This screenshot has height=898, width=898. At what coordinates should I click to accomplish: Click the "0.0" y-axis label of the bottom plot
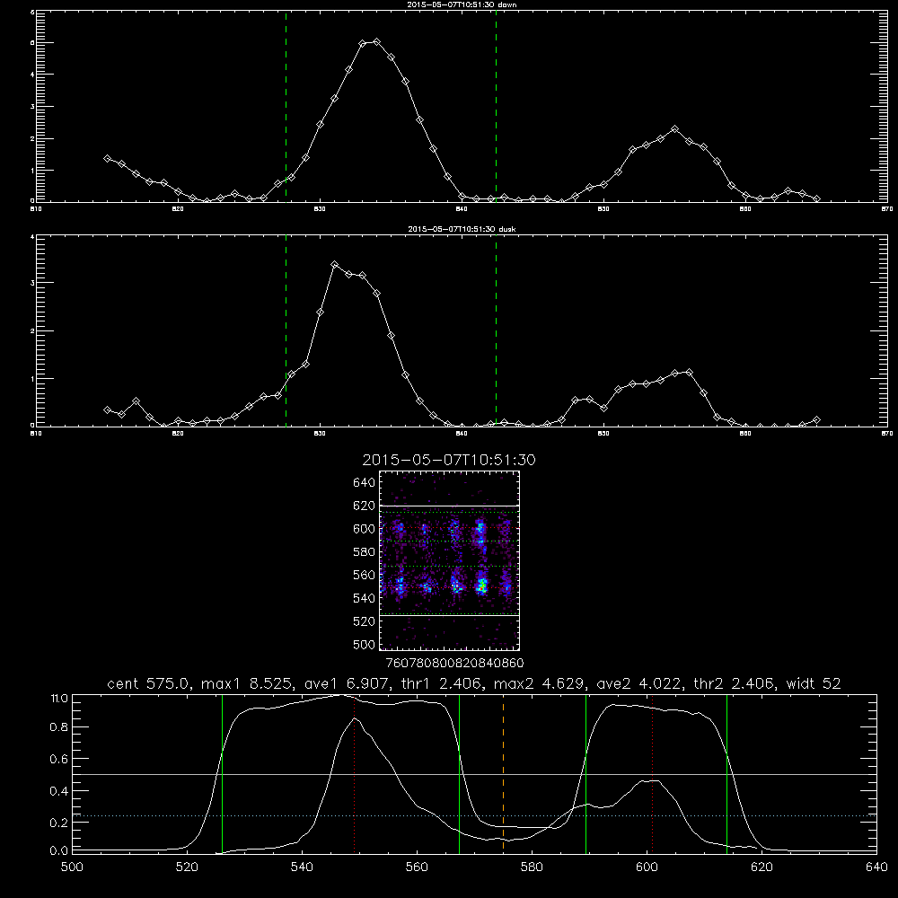[59, 851]
